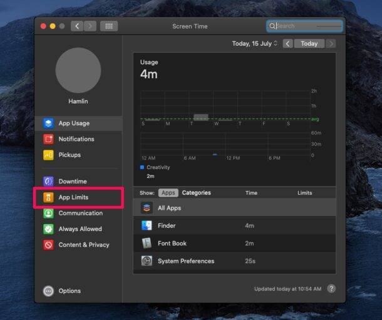Select Downtime in the sidebar

coord(78,182)
